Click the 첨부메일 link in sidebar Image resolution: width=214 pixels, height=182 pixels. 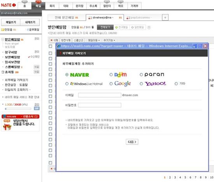coord(33,30)
